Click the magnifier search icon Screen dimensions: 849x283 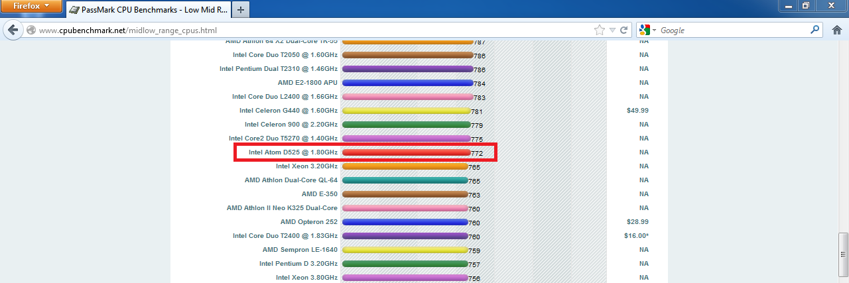click(815, 30)
